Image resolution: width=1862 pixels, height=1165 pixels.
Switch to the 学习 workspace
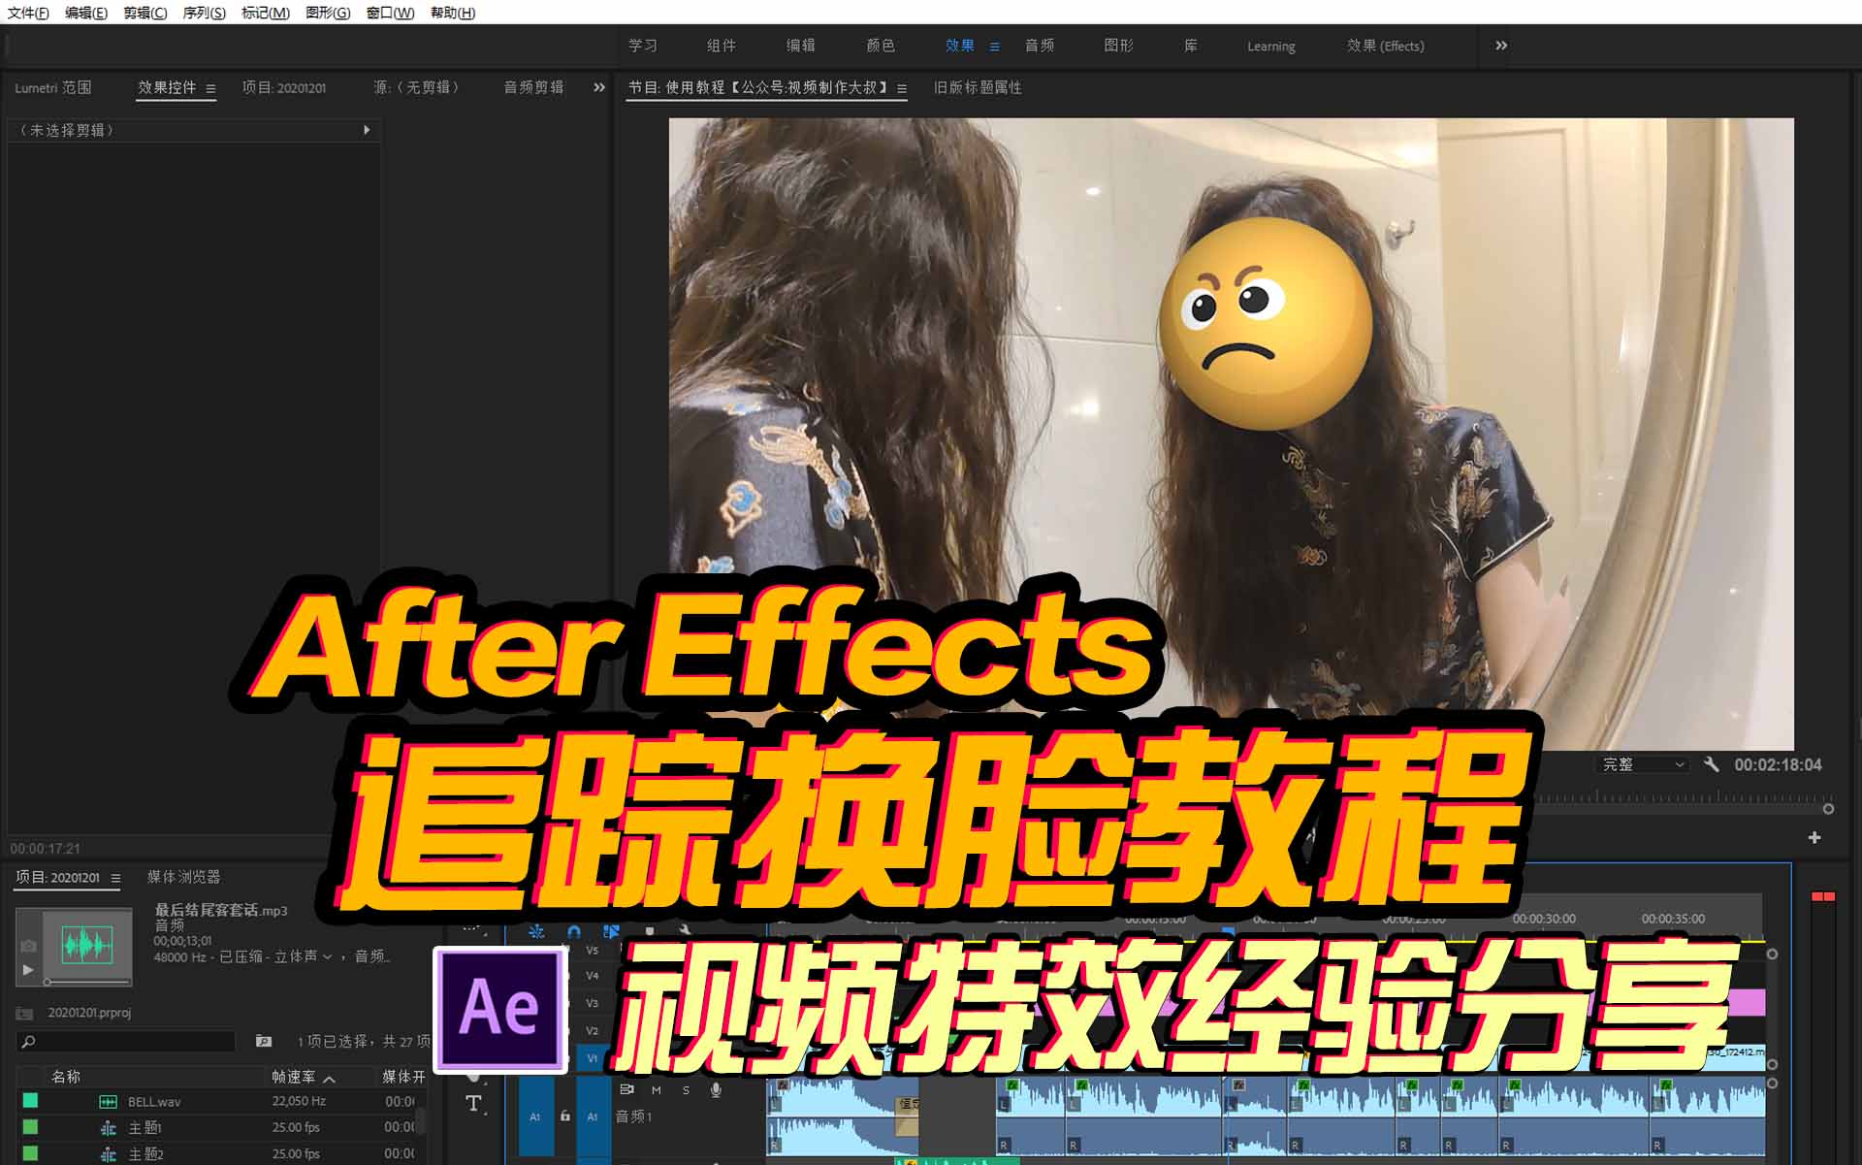coord(643,46)
